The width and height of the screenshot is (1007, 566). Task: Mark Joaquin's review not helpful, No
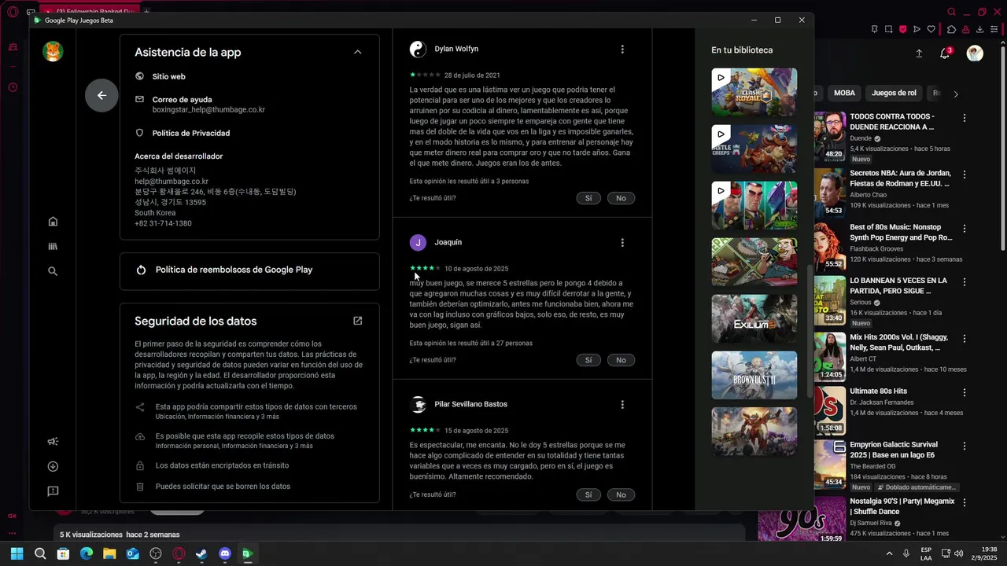(x=621, y=360)
